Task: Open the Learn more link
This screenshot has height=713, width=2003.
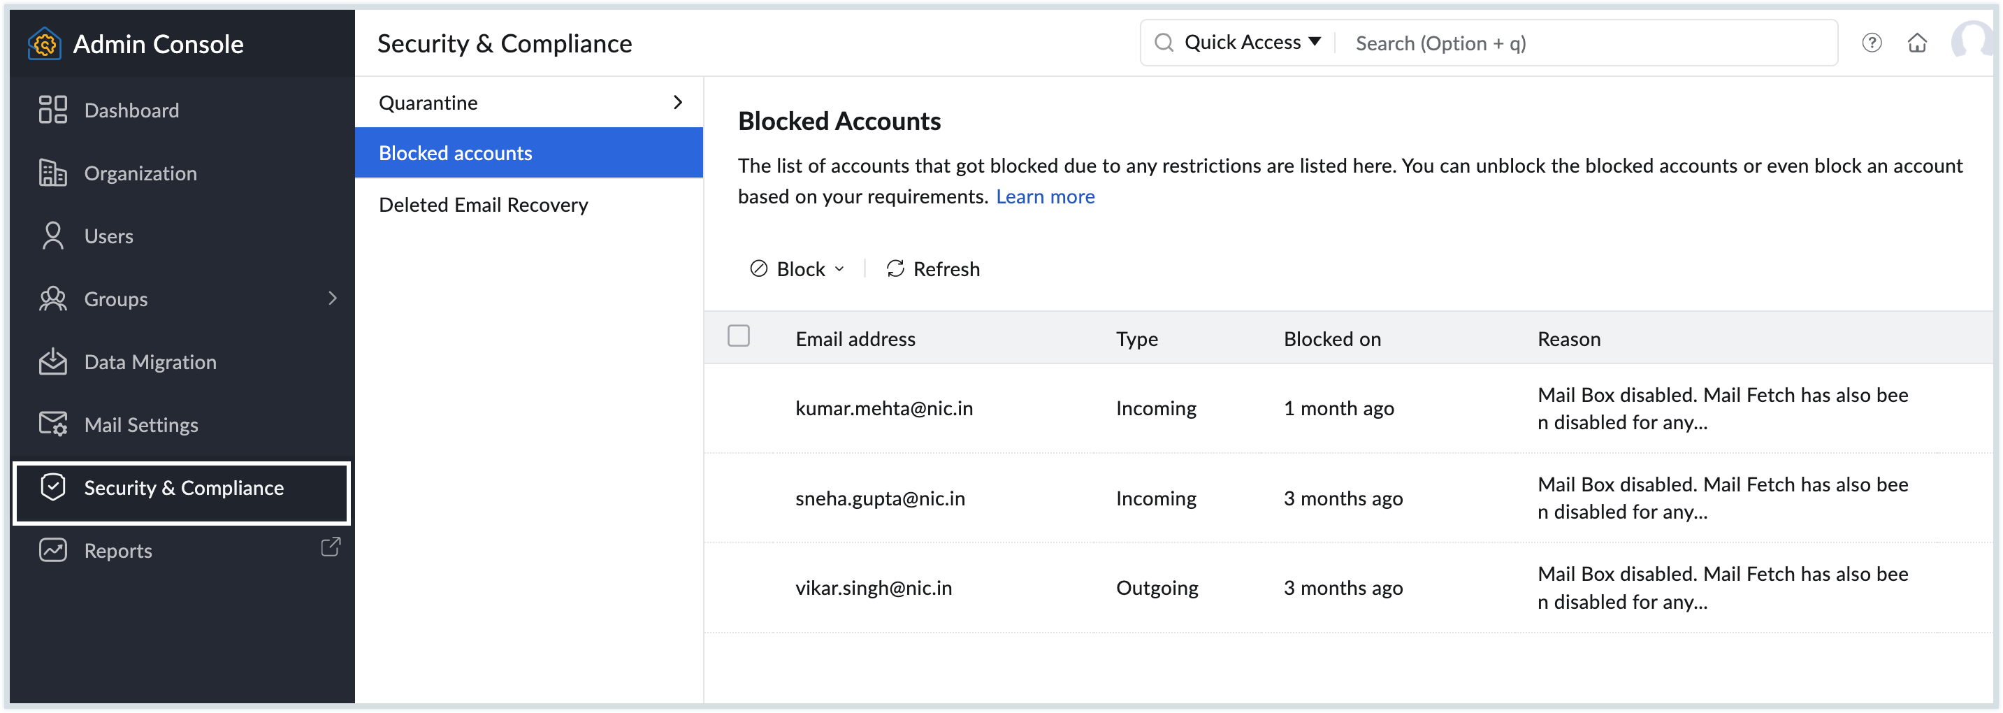Action: click(1044, 196)
